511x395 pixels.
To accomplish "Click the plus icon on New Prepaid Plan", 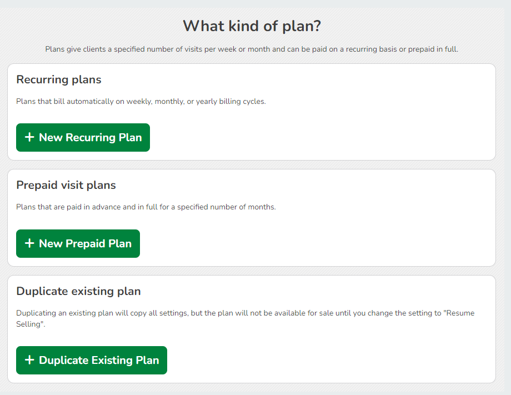I will point(29,243).
